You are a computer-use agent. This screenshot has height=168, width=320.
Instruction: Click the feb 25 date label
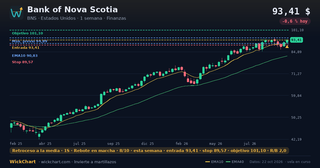pyautogui.click(x=16, y=143)
